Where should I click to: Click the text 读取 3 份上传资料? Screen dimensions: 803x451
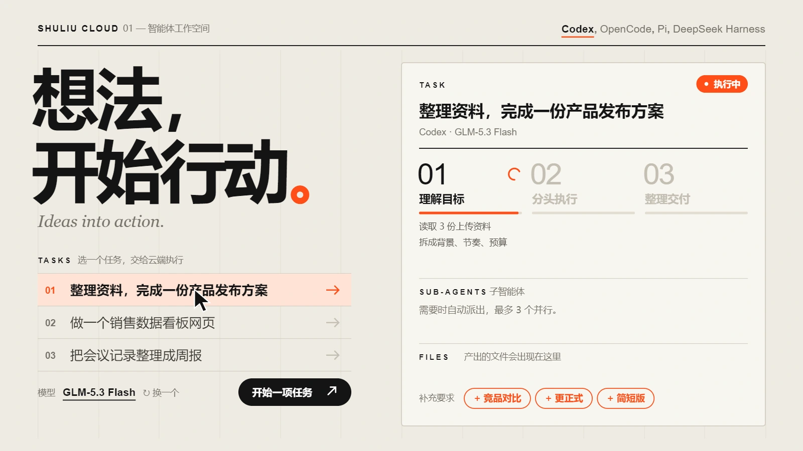(x=455, y=227)
